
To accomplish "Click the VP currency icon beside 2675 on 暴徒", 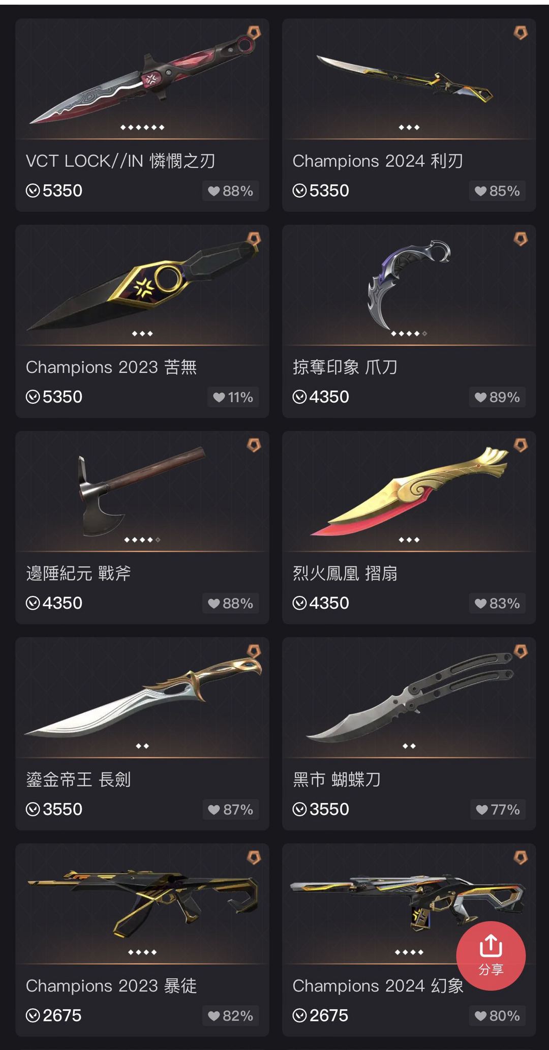I will [x=33, y=1015].
